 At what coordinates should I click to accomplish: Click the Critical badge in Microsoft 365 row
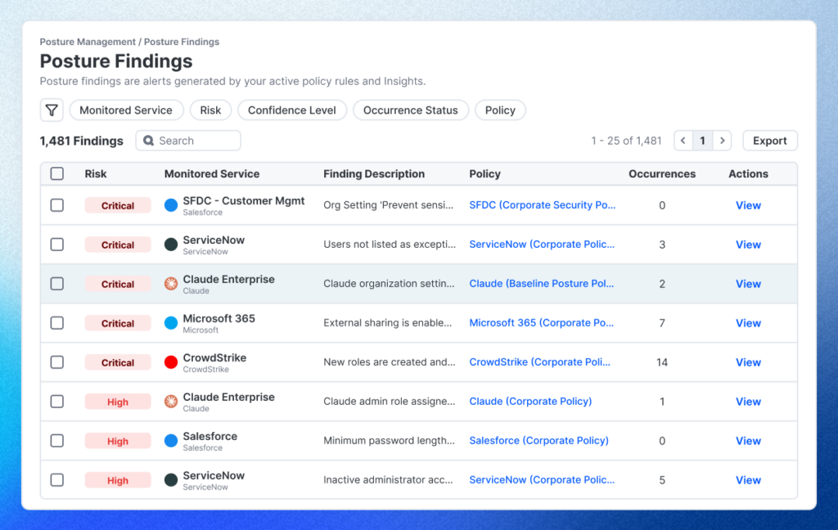118,323
